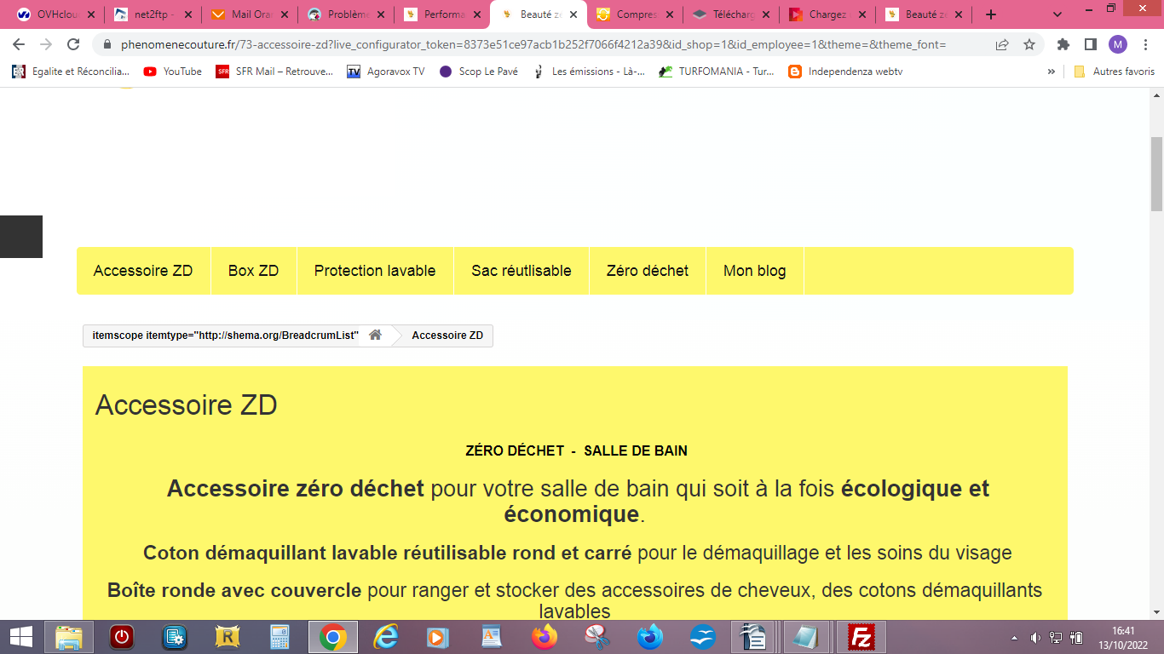Select the Sac réutlisable menu item
The image size is (1164, 654).
[x=521, y=271]
